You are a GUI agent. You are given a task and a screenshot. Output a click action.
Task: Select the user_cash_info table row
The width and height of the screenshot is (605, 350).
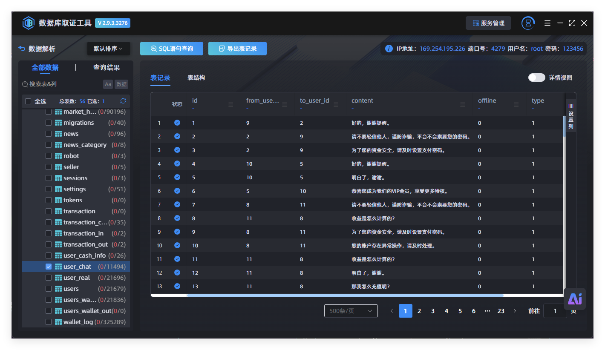click(x=76, y=255)
